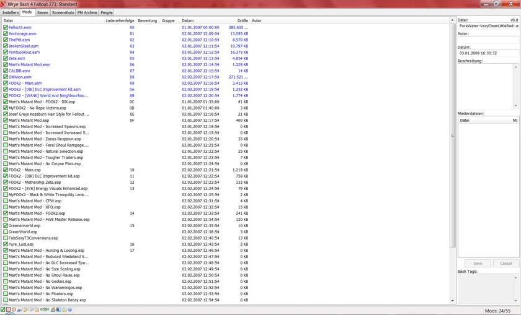
Task: Disable the FOOK2 - Main.esp checkbox
Action: pyautogui.click(x=6, y=170)
